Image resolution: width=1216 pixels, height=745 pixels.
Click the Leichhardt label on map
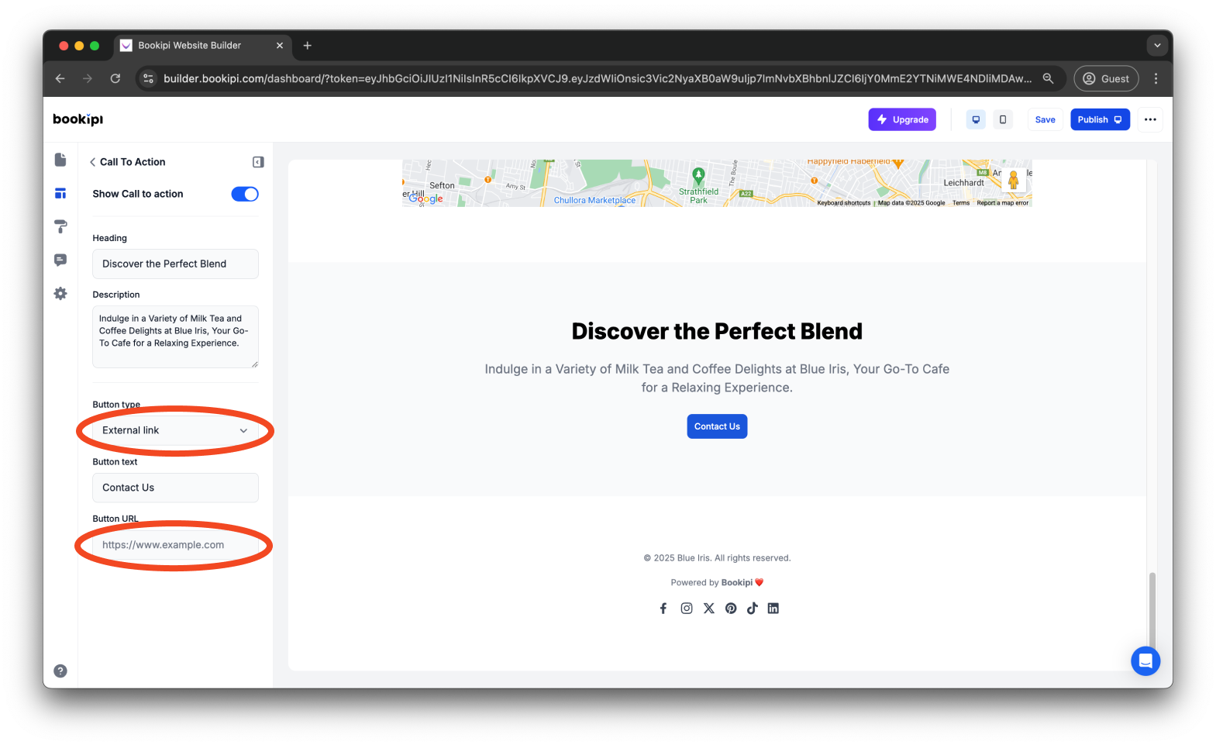pyautogui.click(x=963, y=183)
